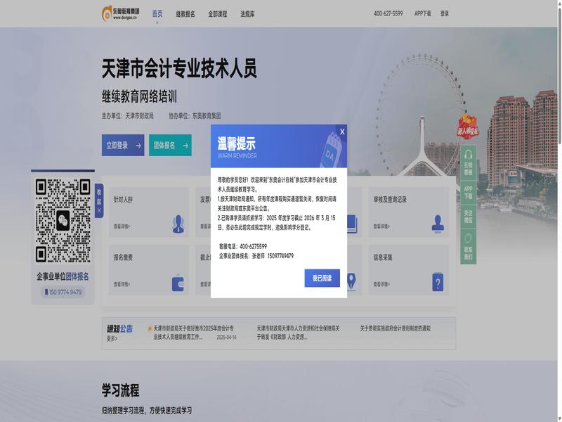Click the 团体报名 green button
The image size is (562, 422).
pyautogui.click(x=170, y=145)
